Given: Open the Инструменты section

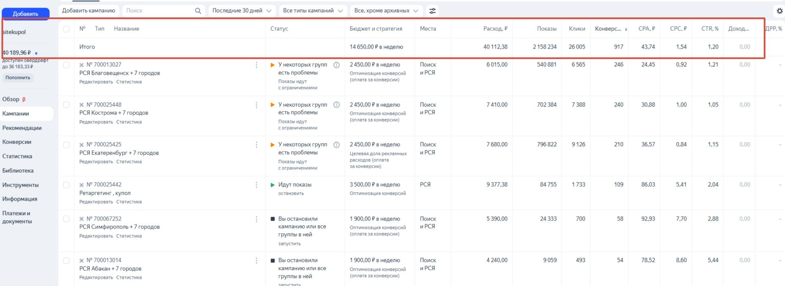Looking at the screenshot, I should 20,185.
